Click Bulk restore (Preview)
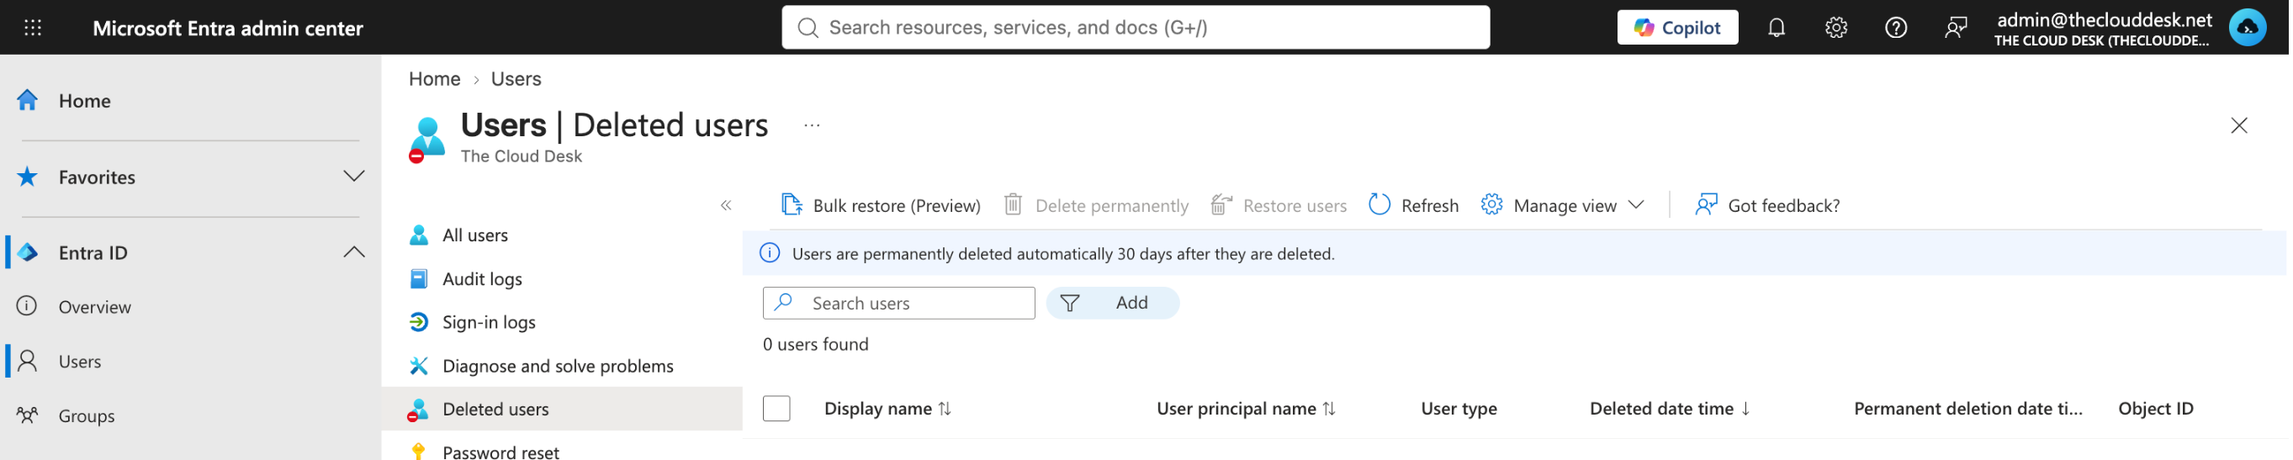 coord(881,205)
